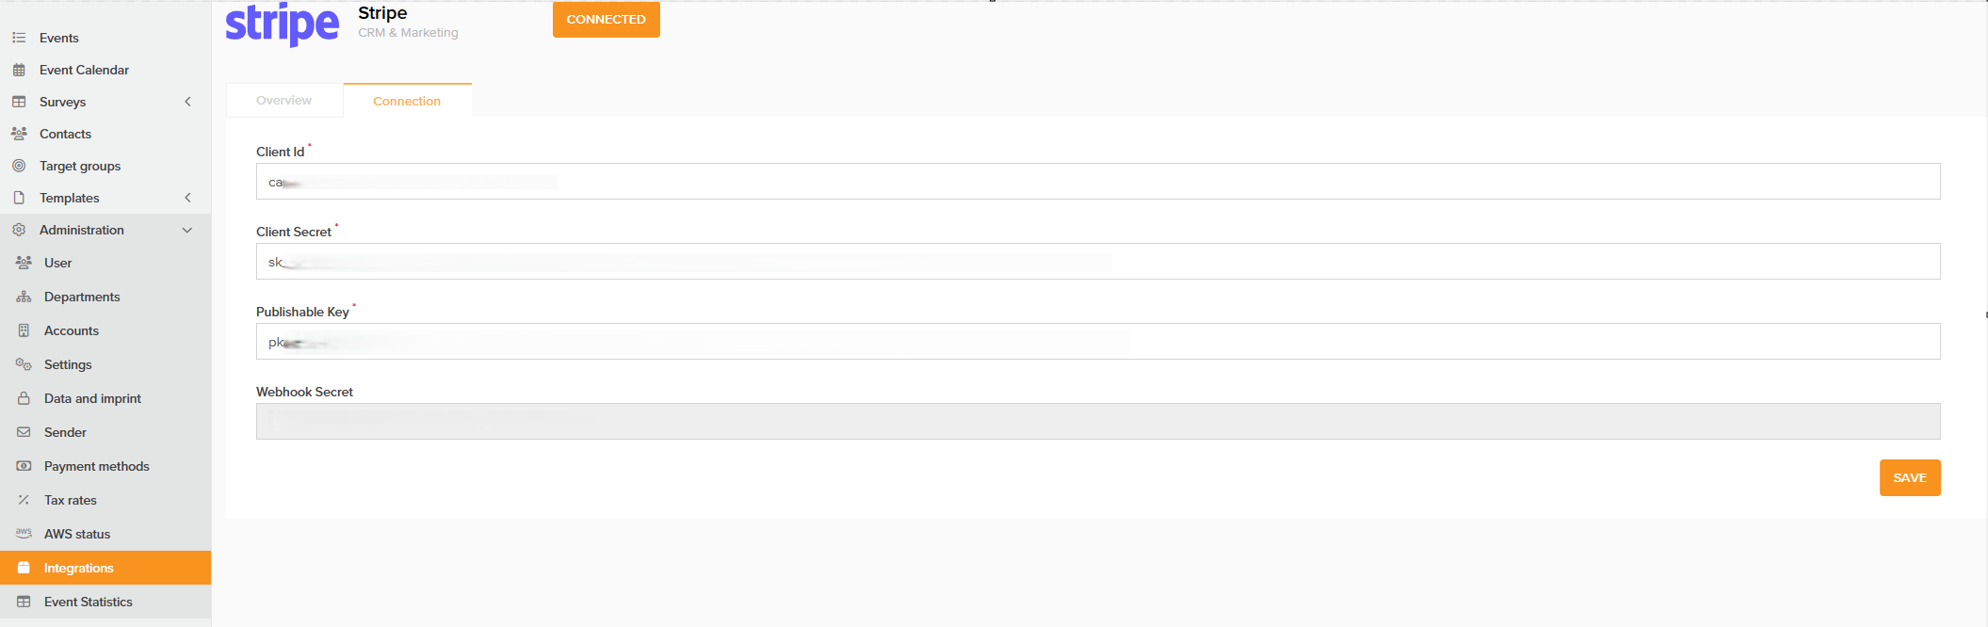Focus the Publishable Key input field
Image resolution: width=1988 pixels, height=627 pixels.
1098,342
